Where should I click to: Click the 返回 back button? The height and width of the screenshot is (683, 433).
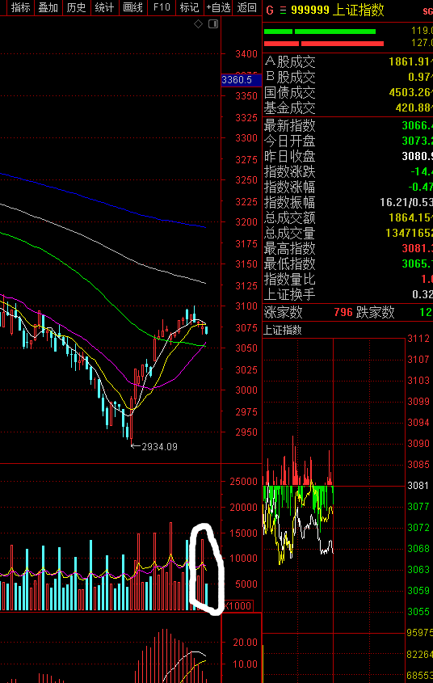coord(247,7)
